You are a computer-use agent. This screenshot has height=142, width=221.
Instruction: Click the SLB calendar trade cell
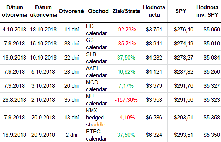[98, 58]
